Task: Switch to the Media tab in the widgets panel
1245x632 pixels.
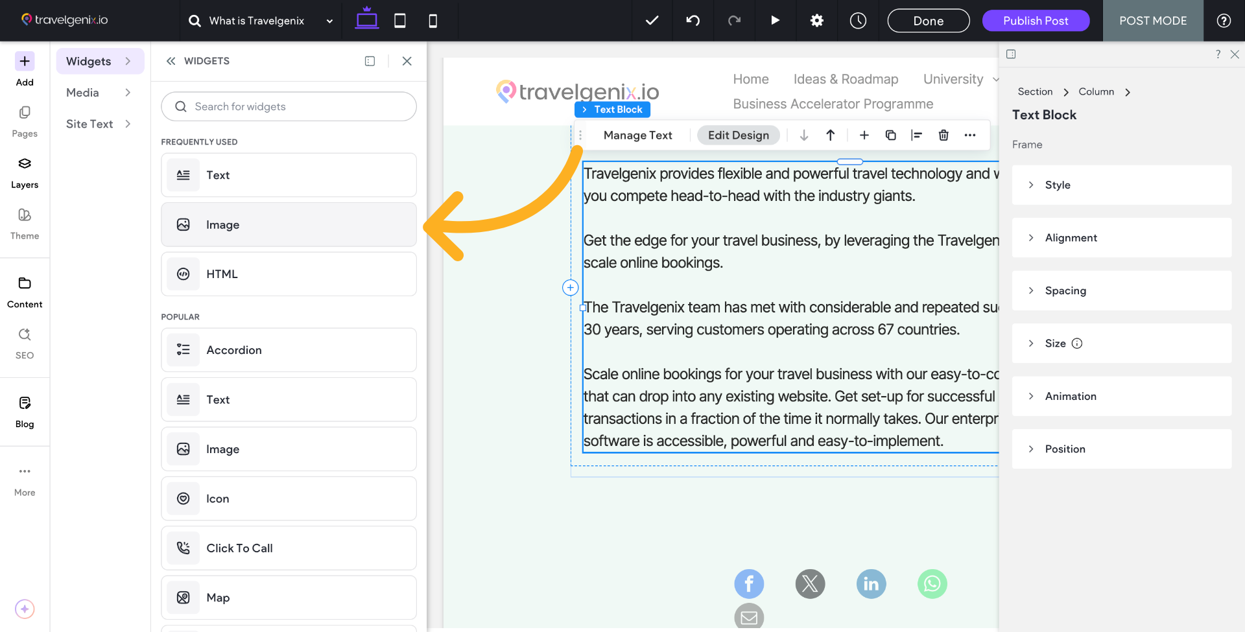Action: pos(82,92)
